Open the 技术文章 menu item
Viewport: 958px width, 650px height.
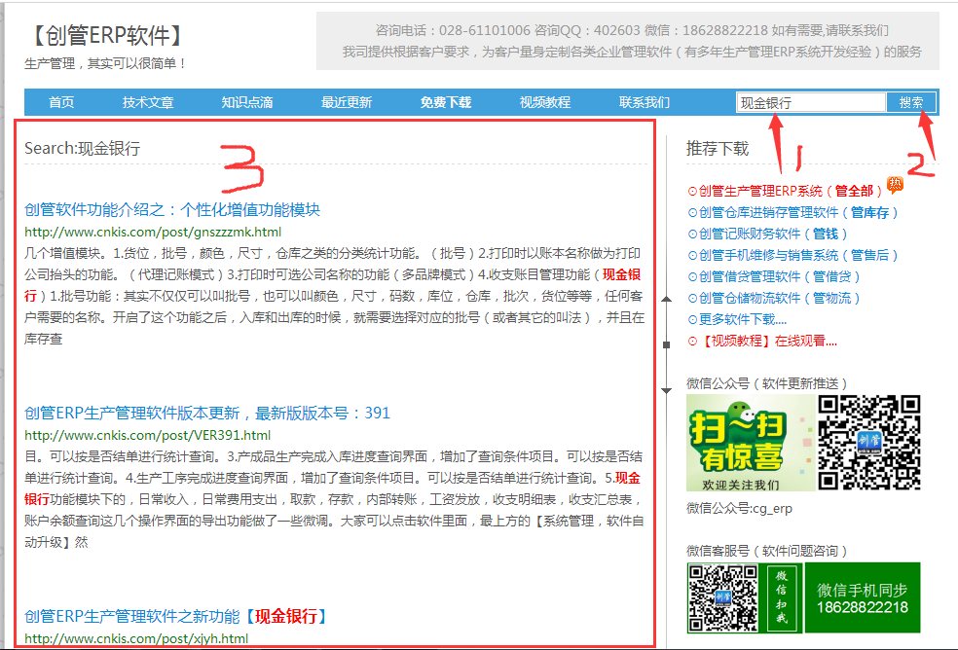pyautogui.click(x=148, y=102)
